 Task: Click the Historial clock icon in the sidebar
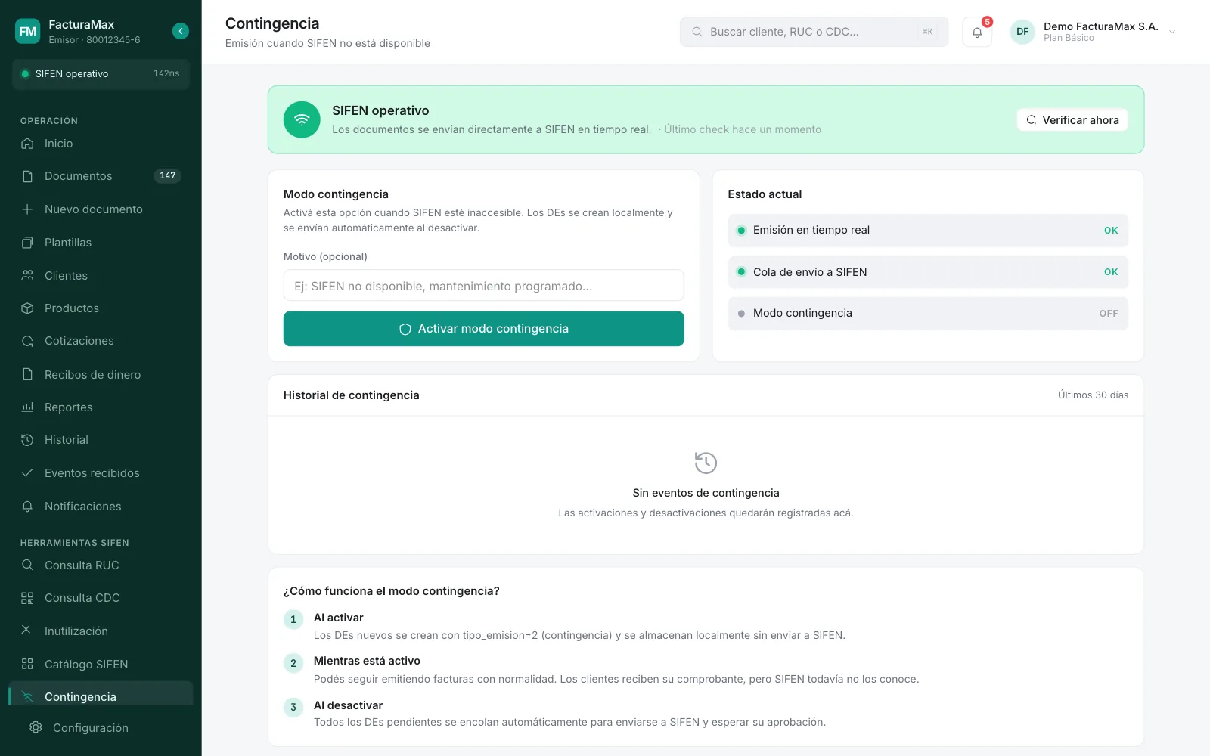pyautogui.click(x=27, y=440)
